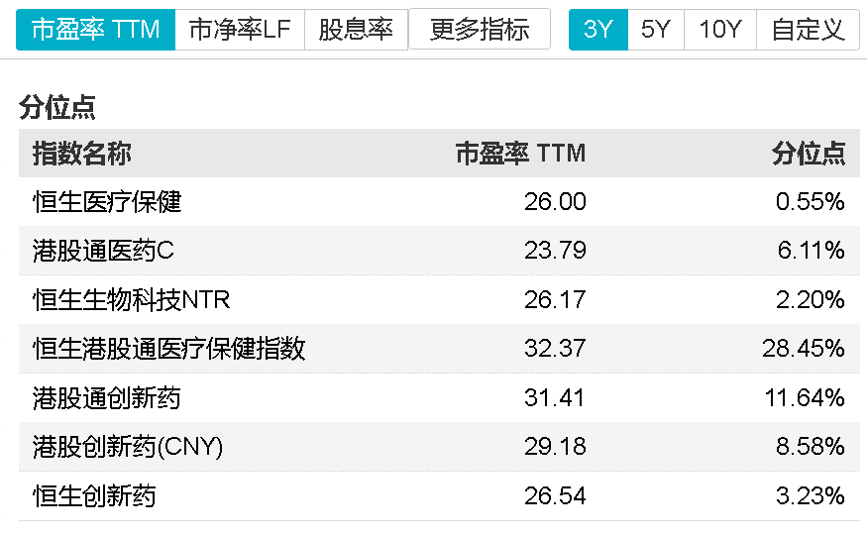
Task: Select the 恒生港股通医疗保健指数 row
Action: tap(439, 349)
